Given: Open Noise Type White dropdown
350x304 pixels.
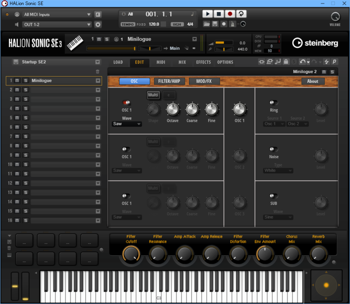Looking at the screenshot, I should point(278,170).
